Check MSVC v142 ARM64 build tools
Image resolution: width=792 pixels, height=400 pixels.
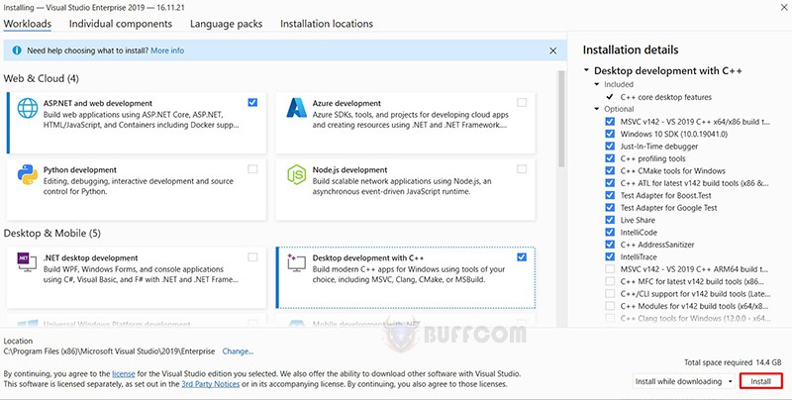pyautogui.click(x=610, y=269)
